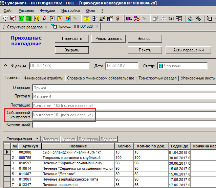This screenshot has width=216, height=188.
Task: Click the Собственный контрагент field
Action: click(x=124, y=115)
